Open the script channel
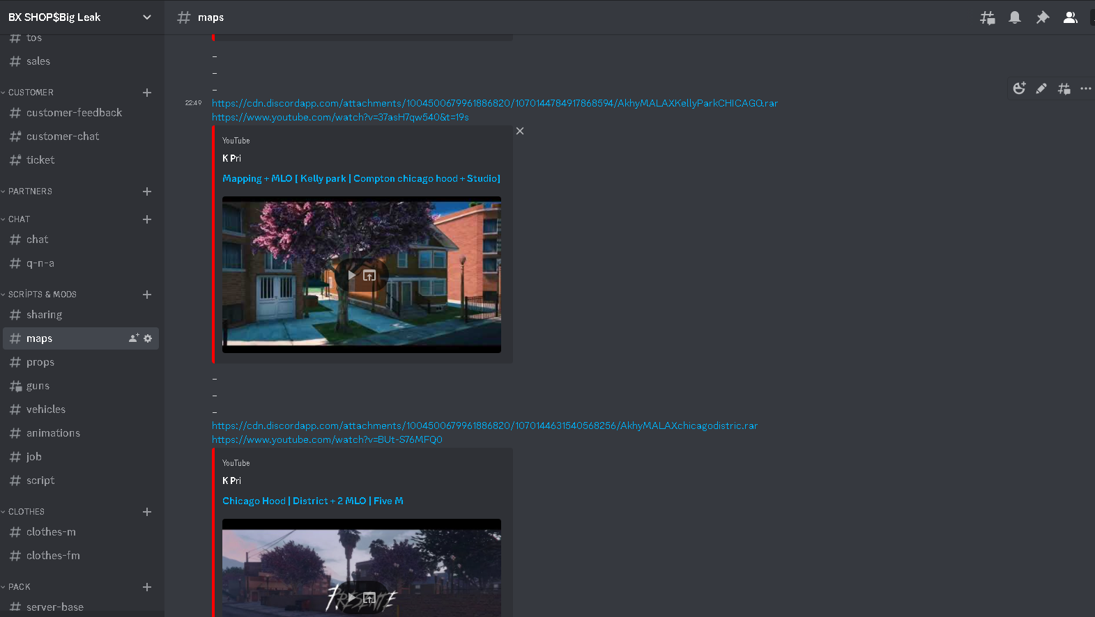 click(x=81, y=481)
